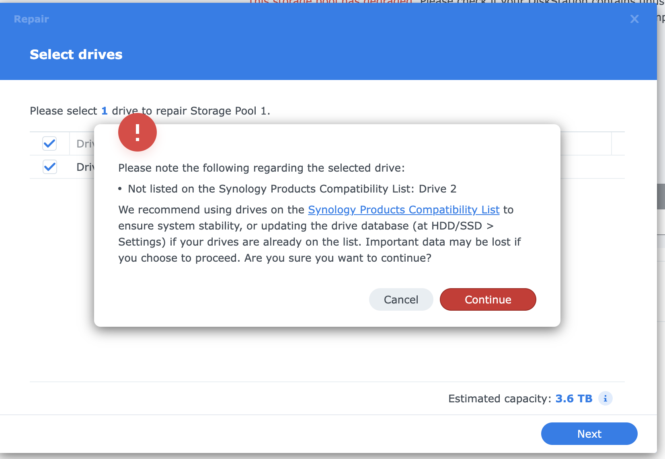Click the gray scrollbar on right edge
Image resolution: width=665 pixels, height=459 pixels.
tap(661, 197)
